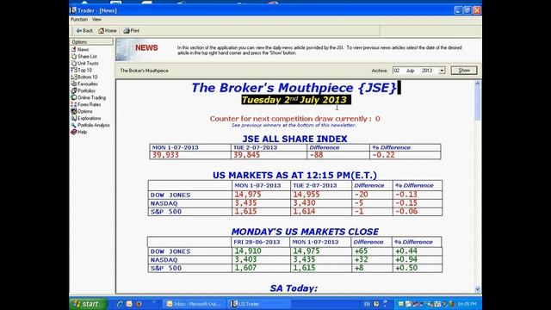Click 'The Broker's Mouthpiece' label in archive bar

coord(144,71)
